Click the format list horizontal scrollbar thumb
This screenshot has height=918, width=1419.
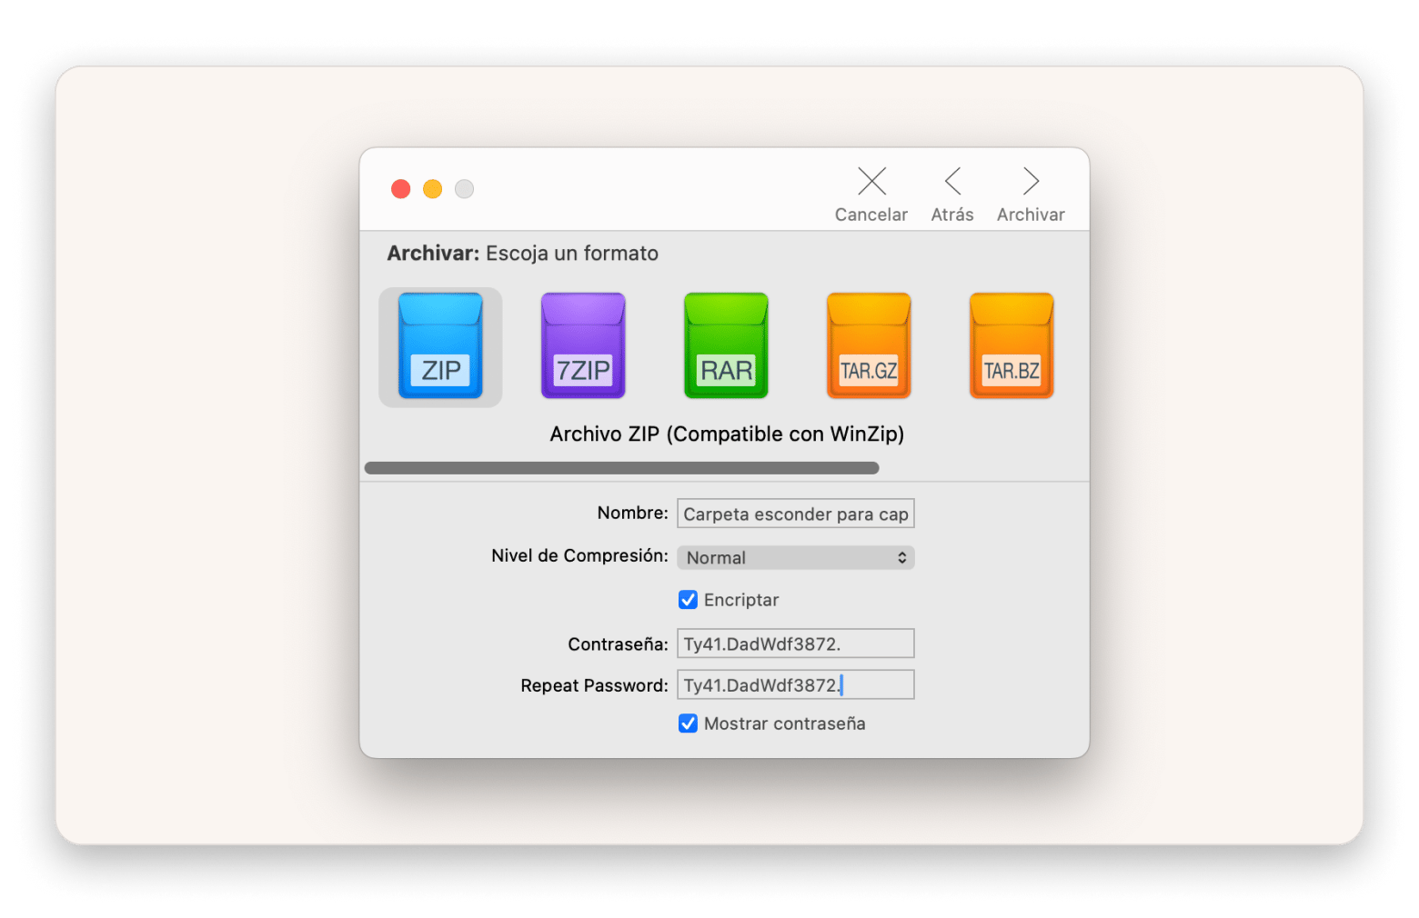point(621,468)
